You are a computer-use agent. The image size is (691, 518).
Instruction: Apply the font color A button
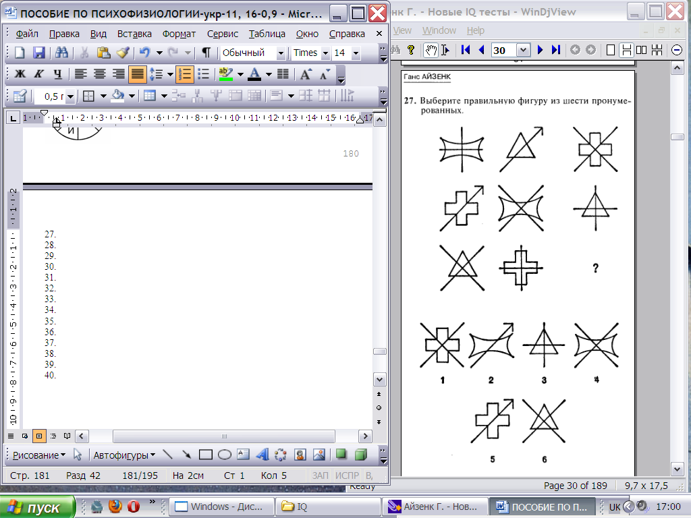point(254,74)
